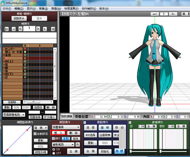Click the red X angle axis icon

[x=152, y=117]
